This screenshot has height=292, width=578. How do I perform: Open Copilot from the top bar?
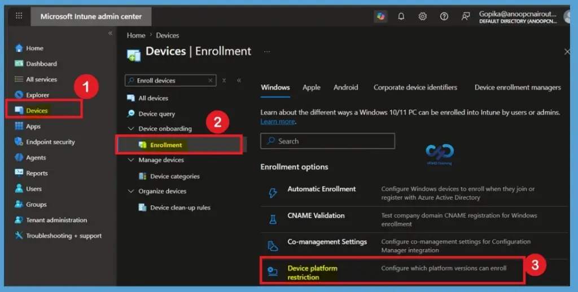(x=380, y=16)
